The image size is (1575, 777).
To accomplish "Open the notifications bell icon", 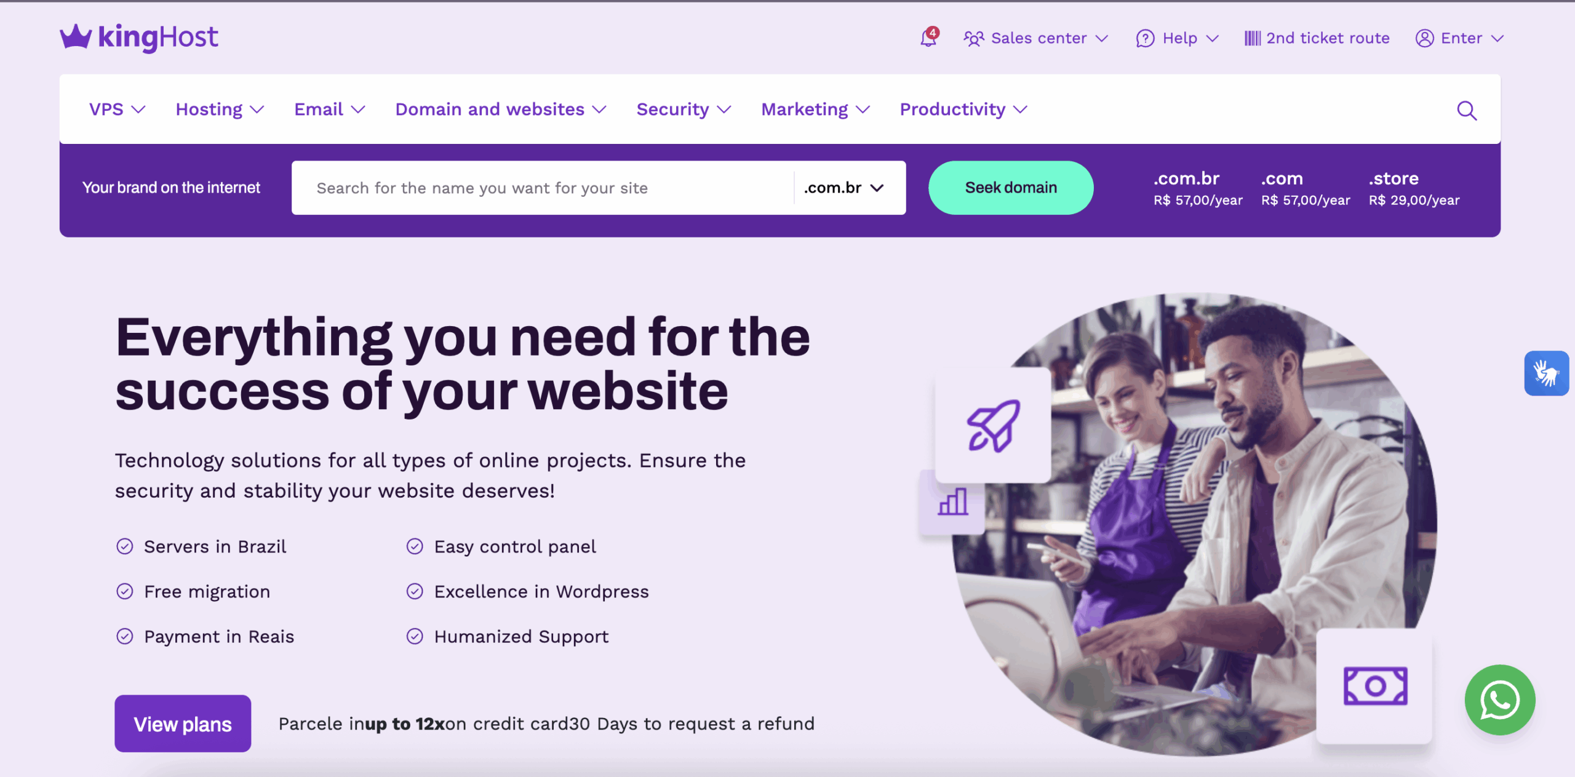I will click(928, 38).
